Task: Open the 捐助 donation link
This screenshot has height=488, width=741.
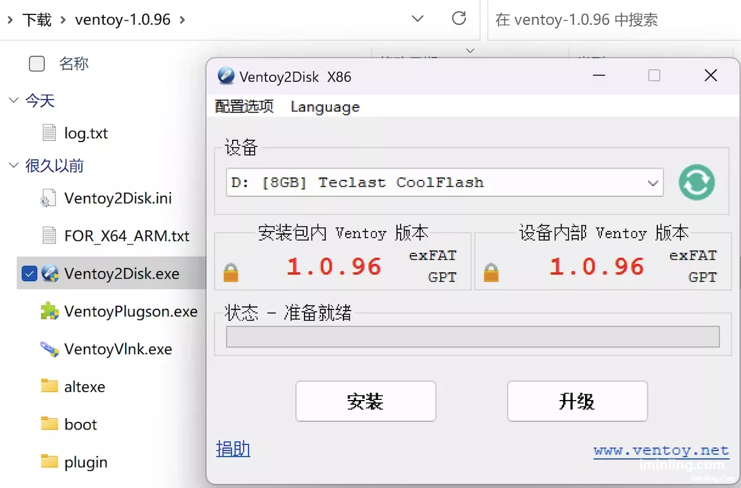Action: tap(233, 449)
